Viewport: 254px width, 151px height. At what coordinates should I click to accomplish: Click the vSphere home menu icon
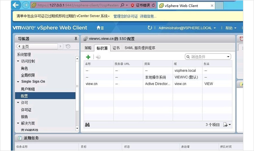tap(100, 28)
